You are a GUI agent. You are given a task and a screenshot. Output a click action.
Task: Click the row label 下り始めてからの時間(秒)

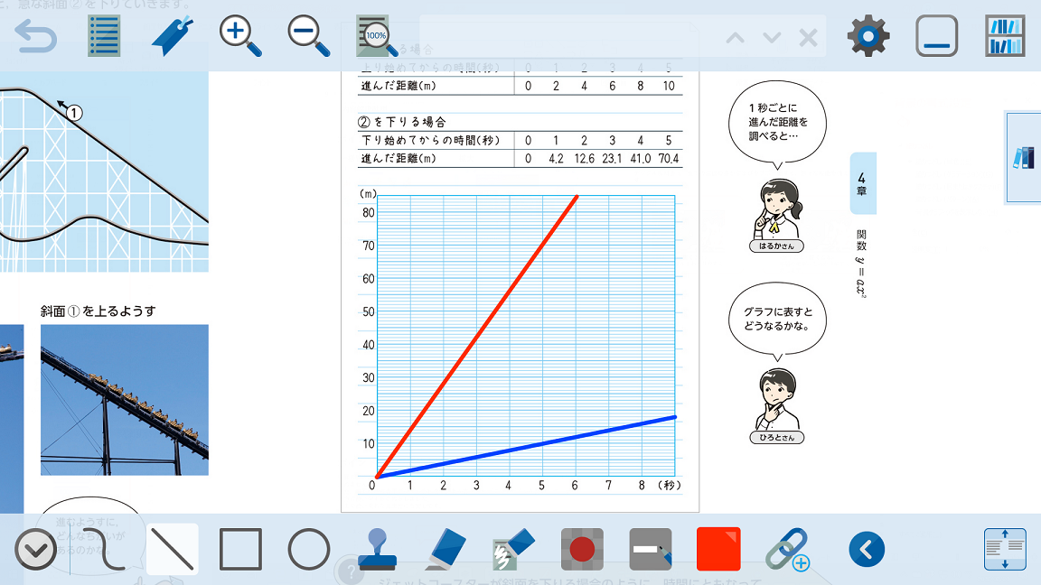click(x=430, y=141)
